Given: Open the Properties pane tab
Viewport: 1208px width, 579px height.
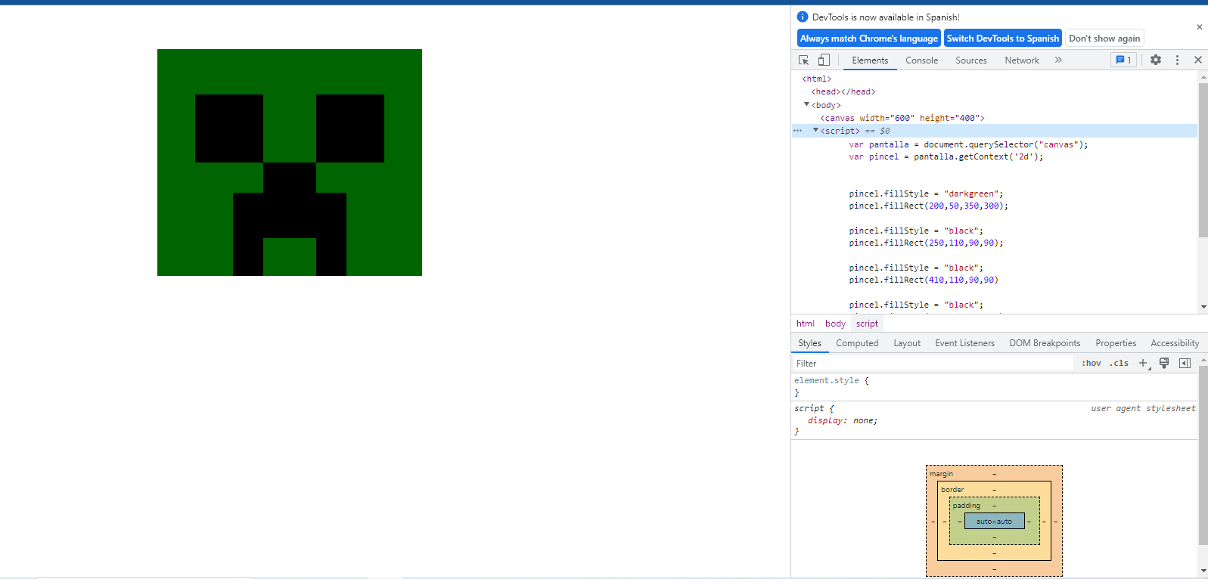Looking at the screenshot, I should coord(1116,343).
